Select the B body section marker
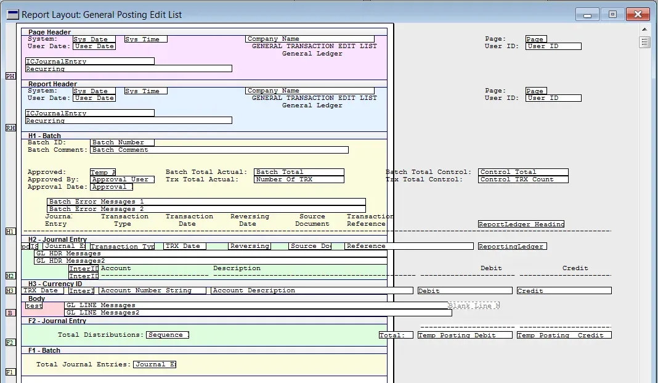 click(x=10, y=313)
